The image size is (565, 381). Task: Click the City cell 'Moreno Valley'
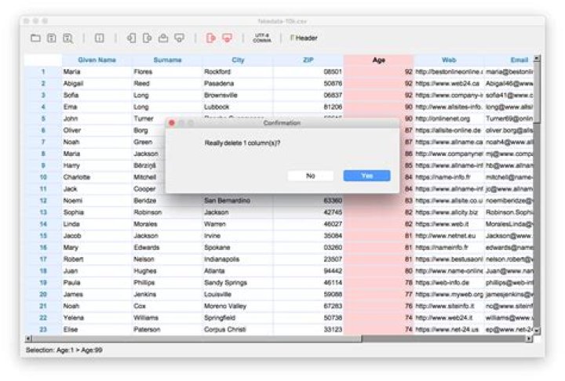(238, 306)
